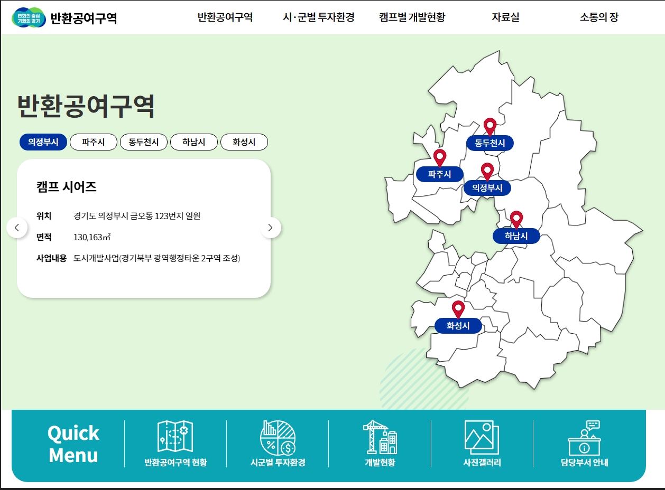Viewport: 665px width, 490px height.
Task: Click the red pin above 화성시
Action: 458,309
